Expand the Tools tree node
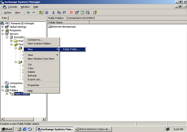187x132 pixels. (3, 87)
